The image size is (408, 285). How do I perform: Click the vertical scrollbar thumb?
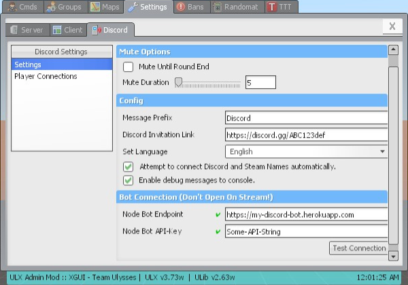(393, 156)
